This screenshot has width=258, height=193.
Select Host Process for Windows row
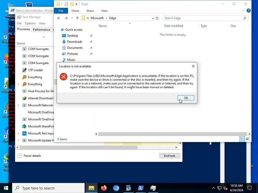tap(38, 91)
